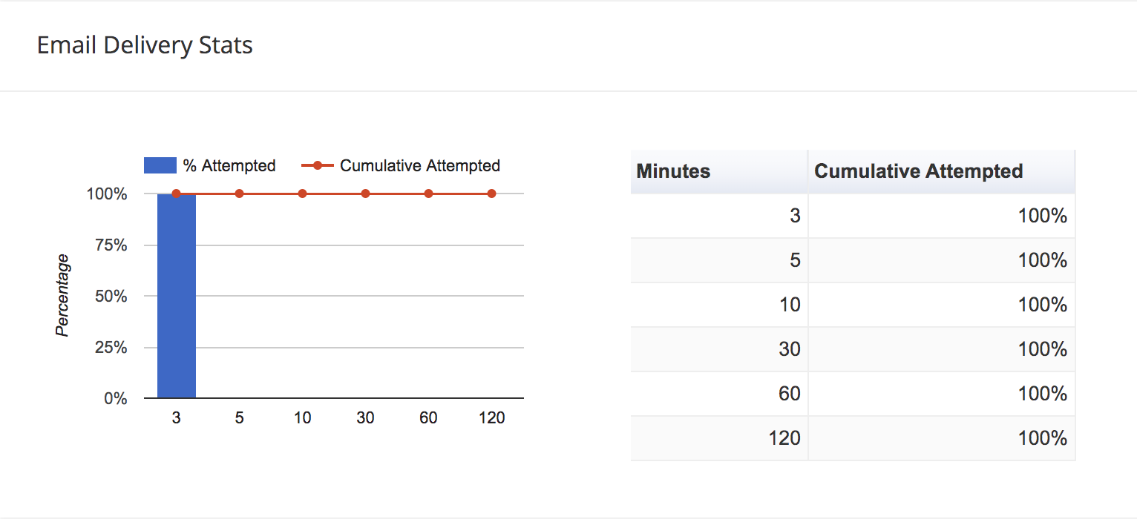Select the 5 minutes table row
Screen dimensions: 1137x519
pos(852,260)
